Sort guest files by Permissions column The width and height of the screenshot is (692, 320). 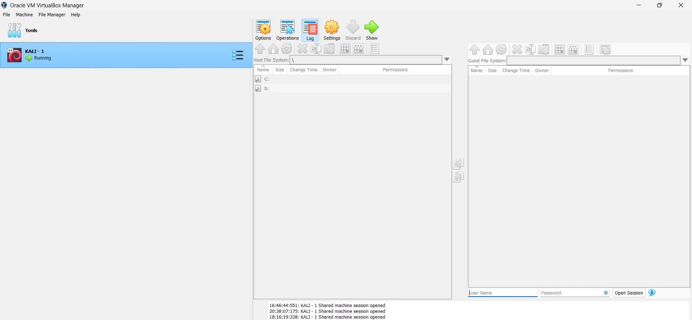[621, 70]
